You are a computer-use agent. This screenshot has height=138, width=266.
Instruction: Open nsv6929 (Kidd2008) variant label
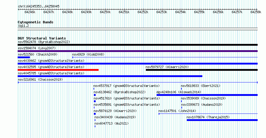(x=88, y=54)
